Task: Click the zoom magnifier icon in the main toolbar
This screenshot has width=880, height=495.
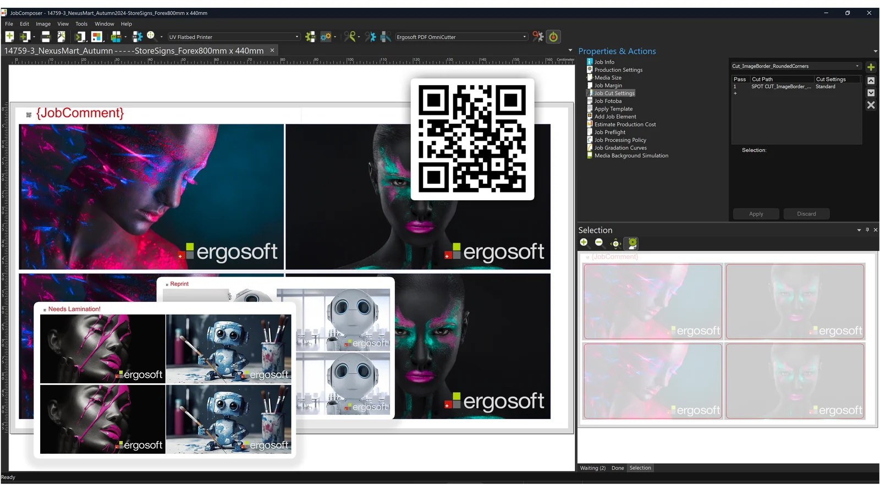Action: pyautogui.click(x=151, y=36)
